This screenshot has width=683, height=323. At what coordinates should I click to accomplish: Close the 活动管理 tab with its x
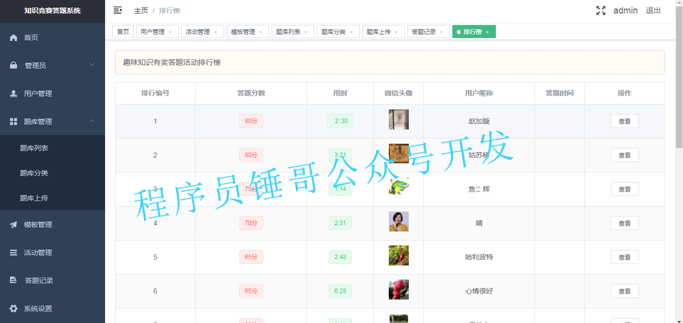coord(216,32)
